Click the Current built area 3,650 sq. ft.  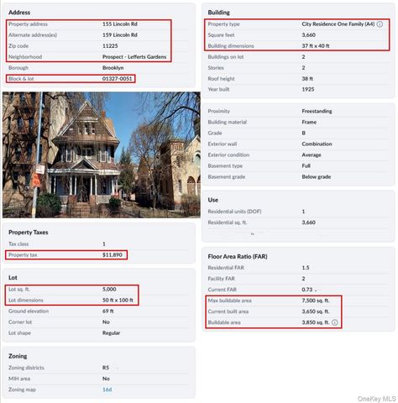[x=316, y=311]
